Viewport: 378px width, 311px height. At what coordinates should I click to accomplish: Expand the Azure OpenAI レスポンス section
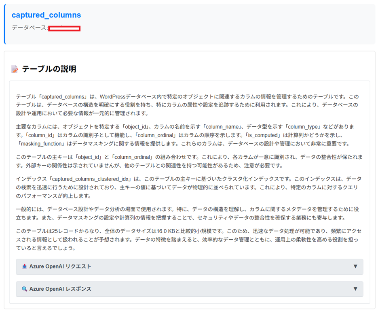coord(190,289)
